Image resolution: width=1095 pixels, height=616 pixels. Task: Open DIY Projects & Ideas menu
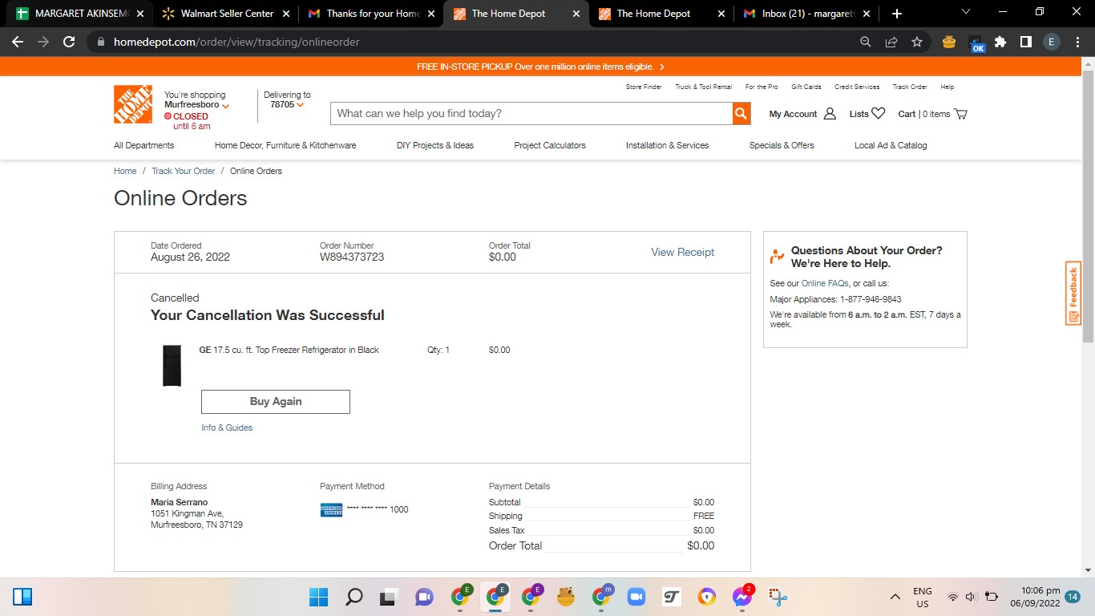pyautogui.click(x=435, y=145)
